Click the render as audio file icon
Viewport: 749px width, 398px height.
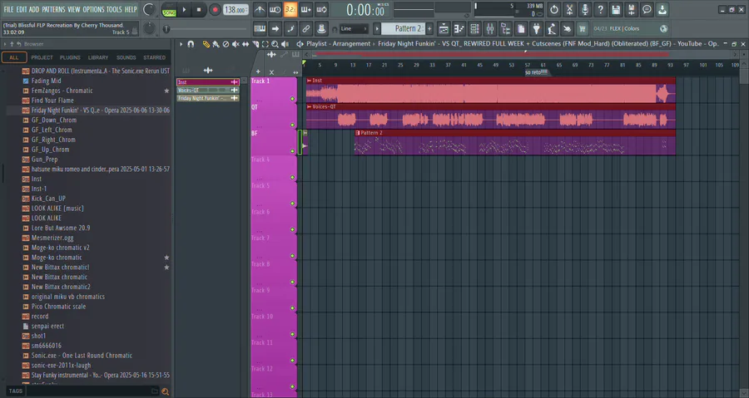coord(632,9)
